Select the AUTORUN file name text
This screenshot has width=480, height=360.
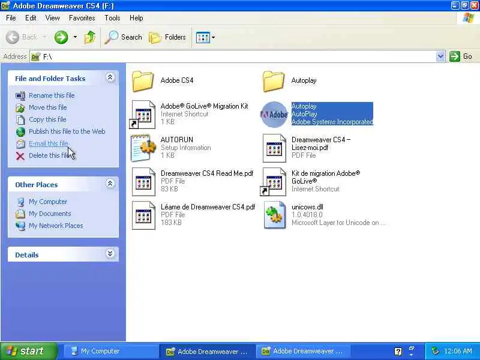[177, 140]
